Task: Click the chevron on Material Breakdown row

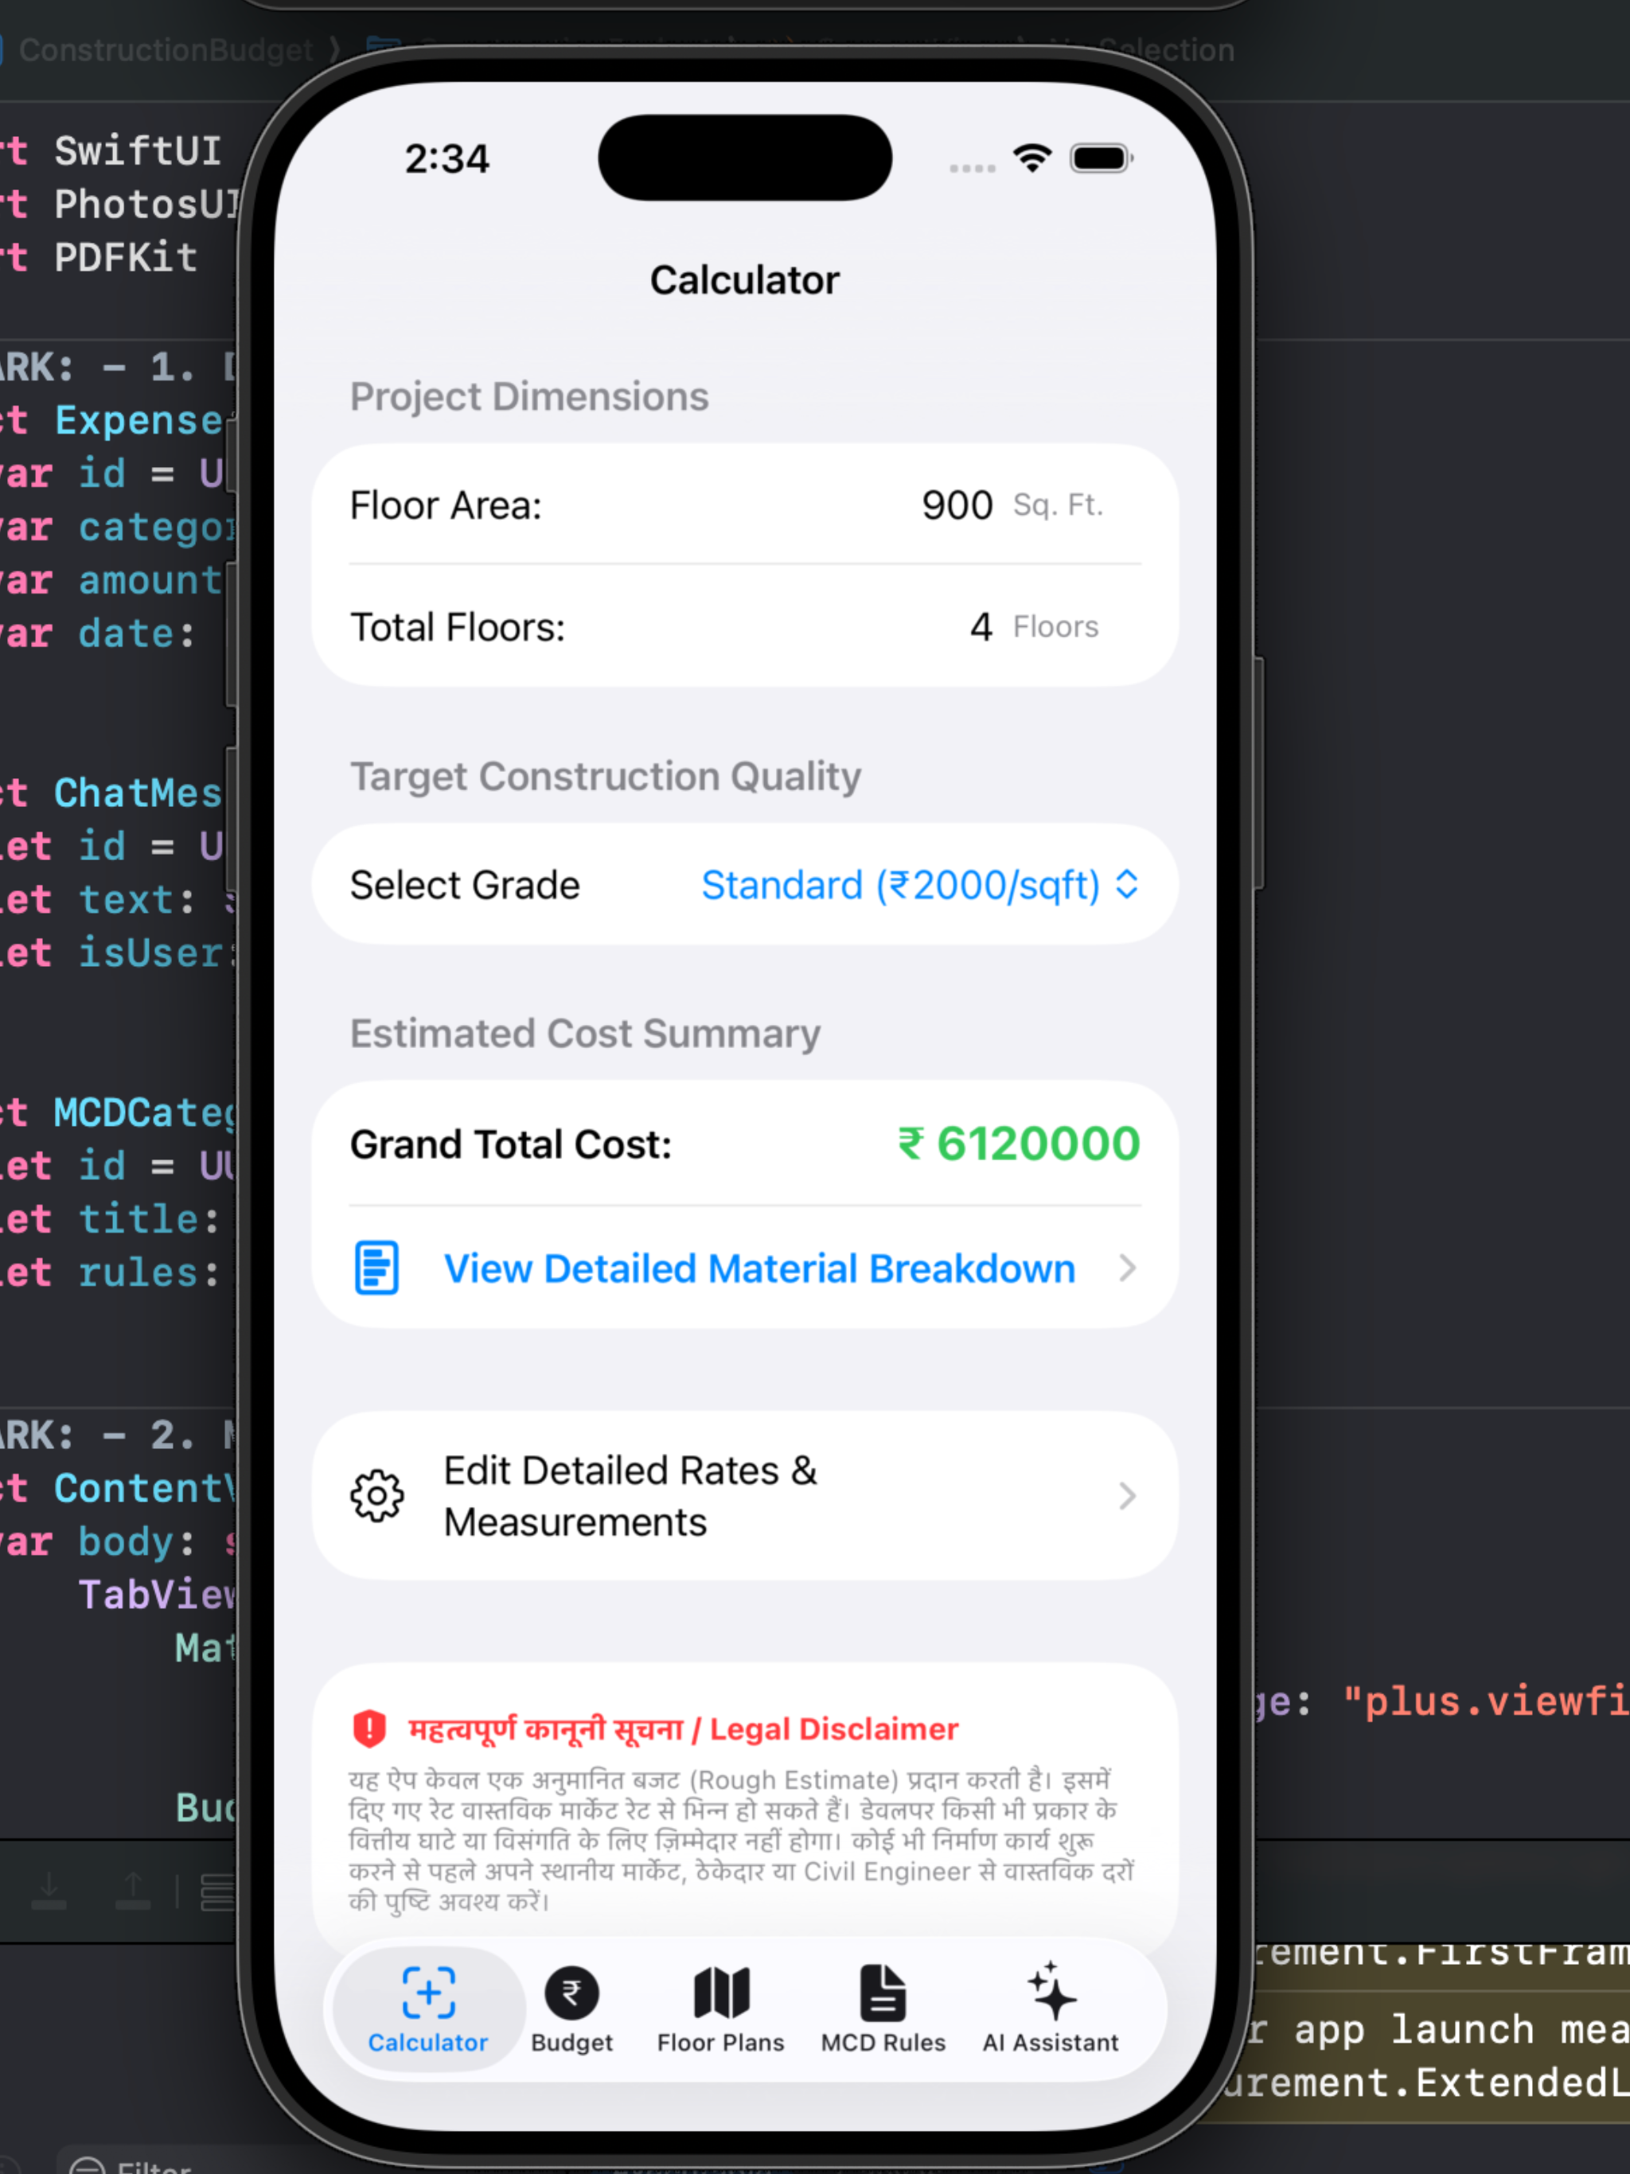Action: (x=1128, y=1268)
